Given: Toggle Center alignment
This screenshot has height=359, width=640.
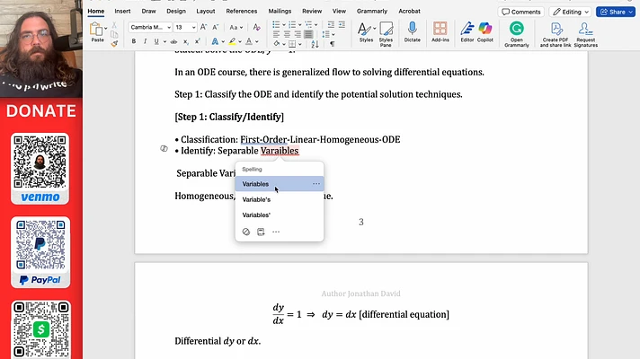Looking at the screenshot, I should coord(287,34).
